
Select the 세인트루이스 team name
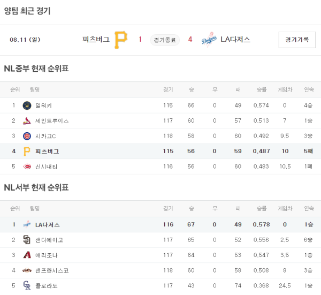52,121
